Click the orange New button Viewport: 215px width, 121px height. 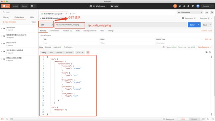pos(6,6)
